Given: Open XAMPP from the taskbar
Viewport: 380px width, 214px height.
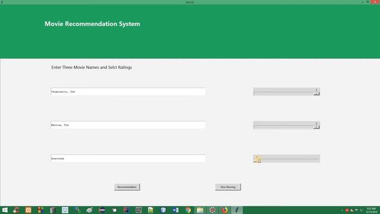Looking at the screenshot, I should [x=28, y=210].
